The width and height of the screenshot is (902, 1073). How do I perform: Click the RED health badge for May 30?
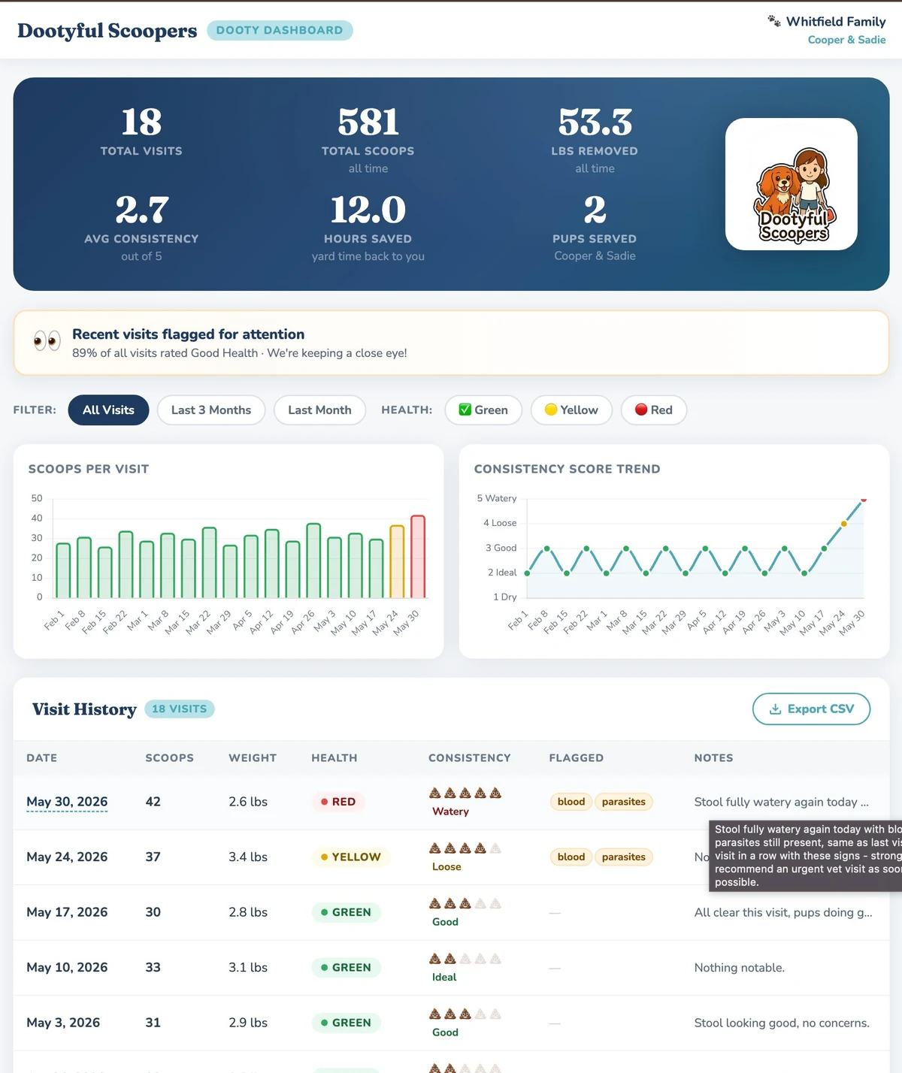pos(338,802)
